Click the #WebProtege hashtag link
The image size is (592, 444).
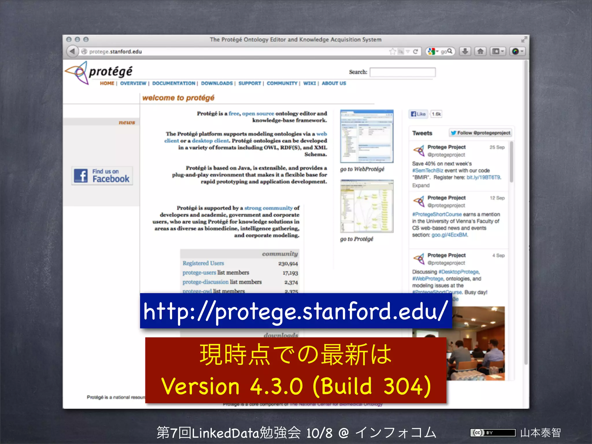(x=428, y=279)
